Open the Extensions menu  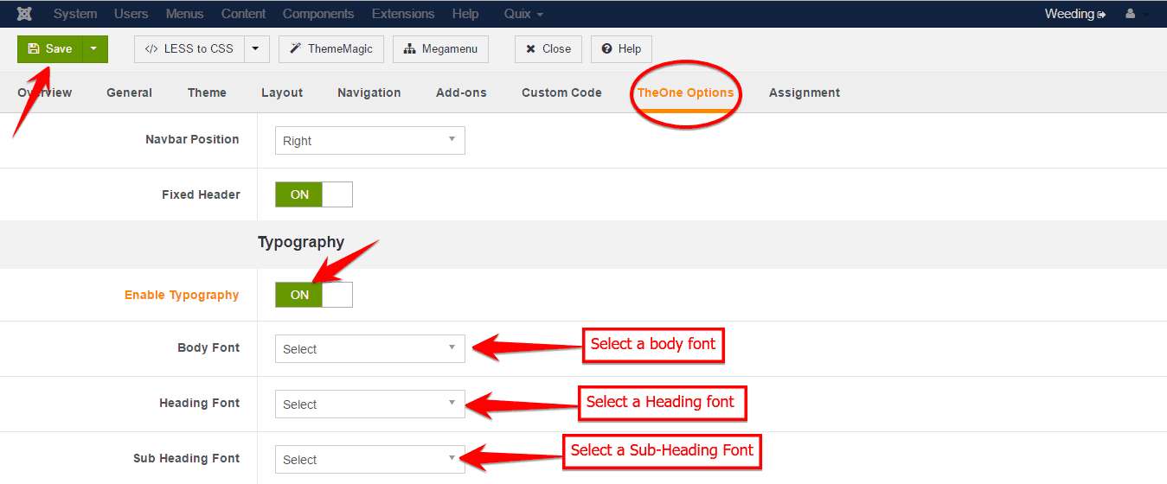point(403,14)
